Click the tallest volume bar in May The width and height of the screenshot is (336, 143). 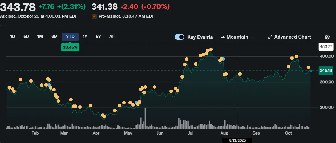coord(145,118)
